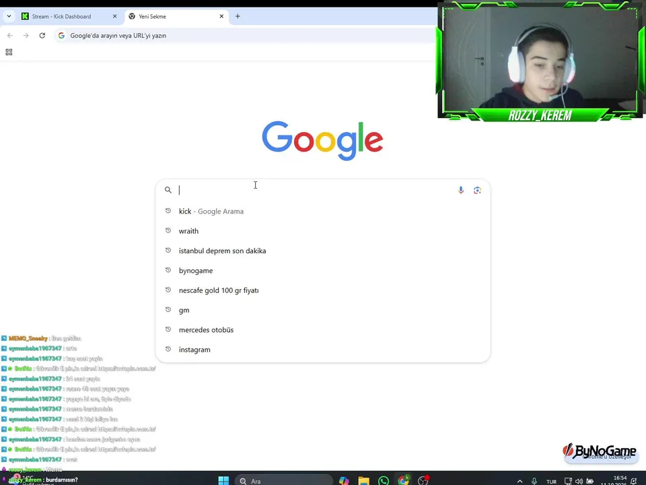Click the history icon beside 'wraith'
646x485 pixels.
tap(168, 230)
